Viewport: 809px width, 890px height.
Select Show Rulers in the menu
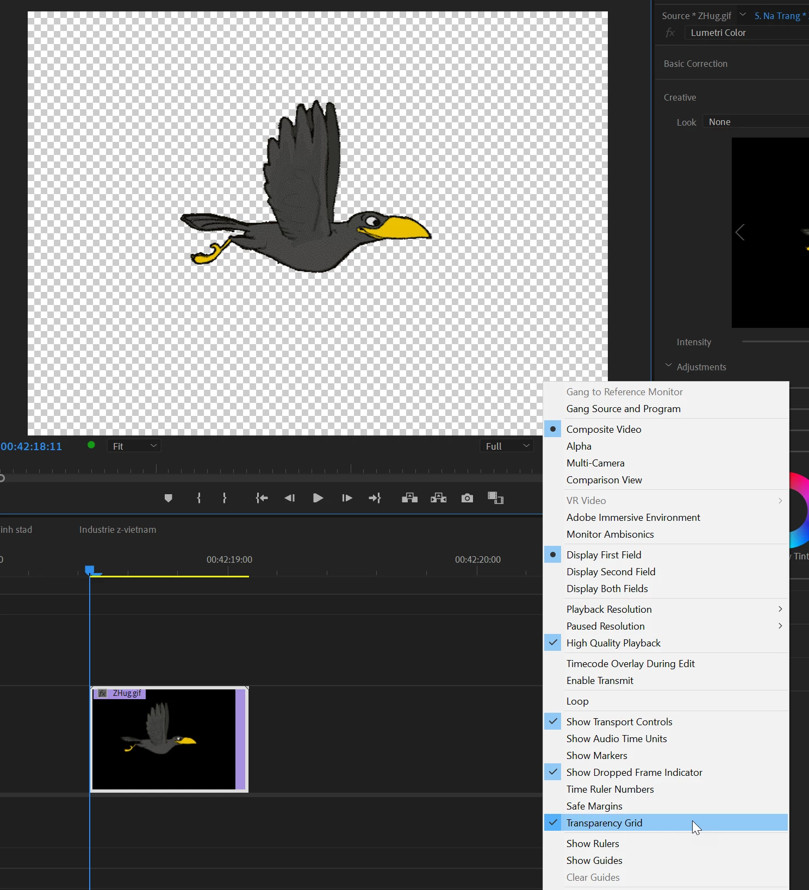593,843
